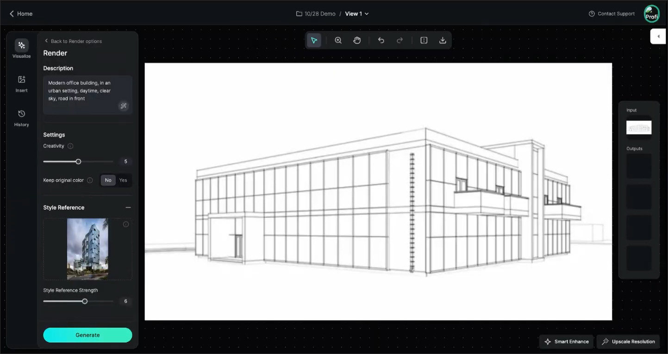
Task: Return to Home
Action: (21, 14)
